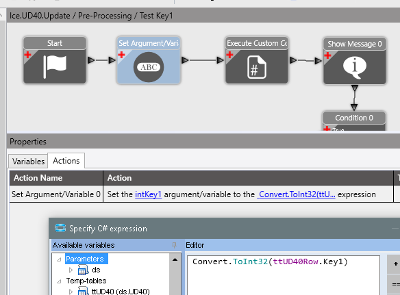Image resolution: width=400 pixels, height=295 pixels.
Task: Open the Convert.ToInt32(ttU... expression link
Action: (296, 194)
